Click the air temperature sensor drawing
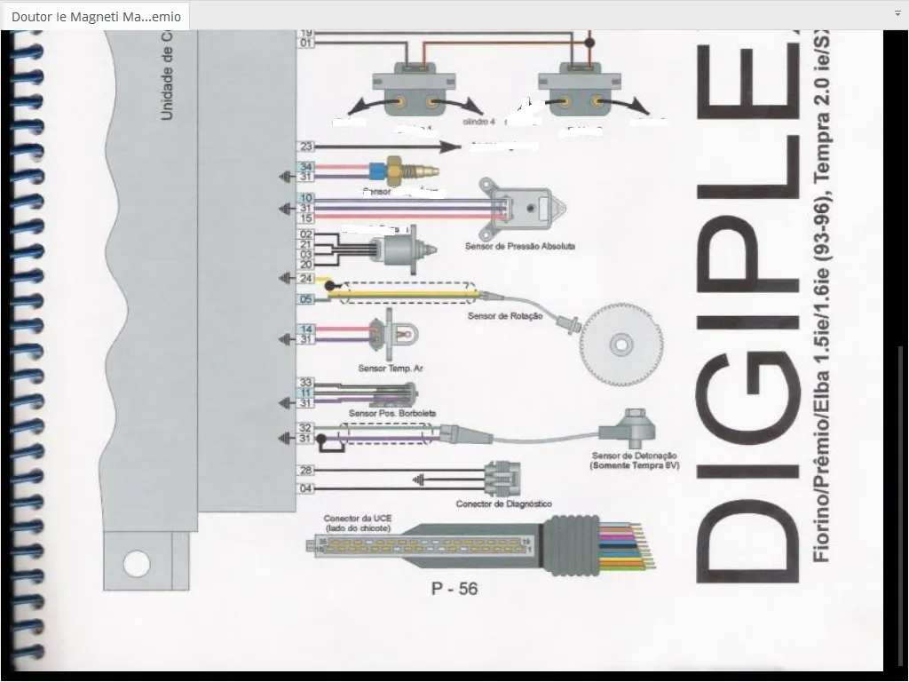The width and height of the screenshot is (909, 682). [394, 335]
